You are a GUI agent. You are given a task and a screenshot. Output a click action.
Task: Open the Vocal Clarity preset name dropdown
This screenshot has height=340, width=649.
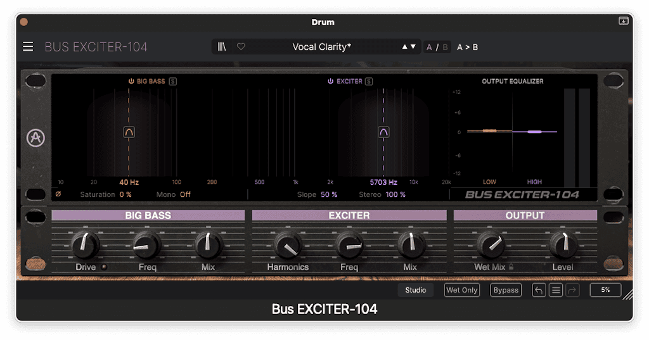321,47
